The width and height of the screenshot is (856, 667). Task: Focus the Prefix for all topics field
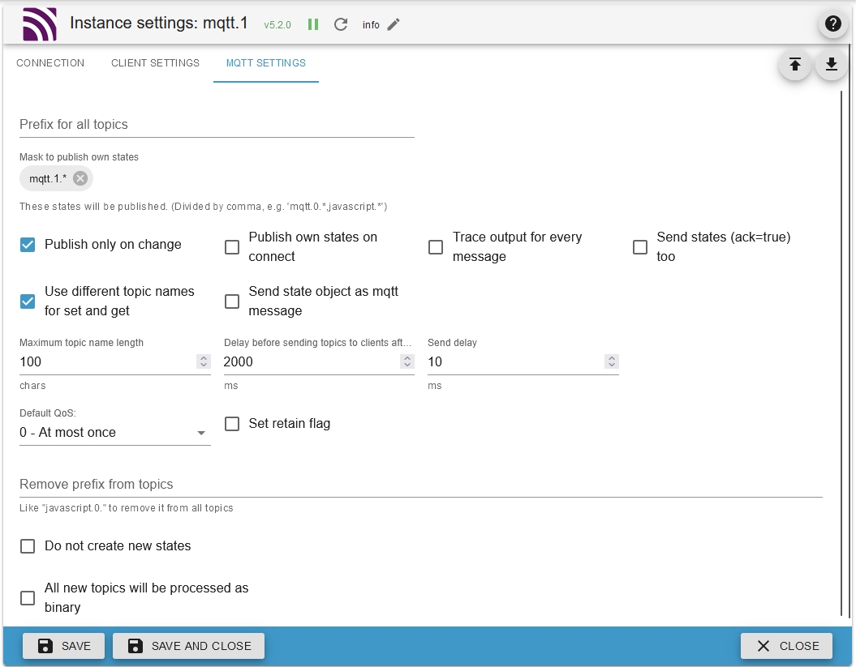pyautogui.click(x=217, y=125)
